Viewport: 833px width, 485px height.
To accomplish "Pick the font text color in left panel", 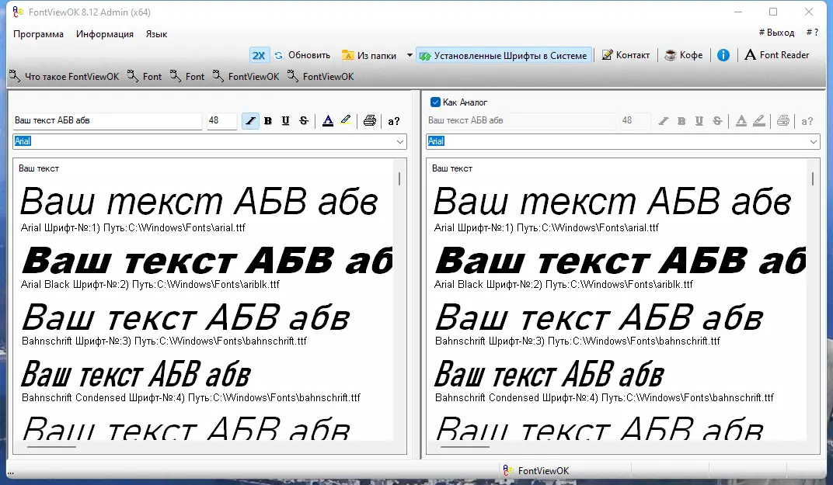I will click(328, 121).
